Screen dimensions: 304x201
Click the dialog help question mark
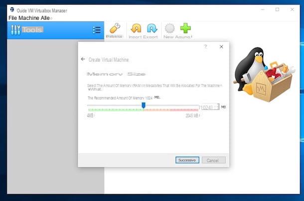205,47
